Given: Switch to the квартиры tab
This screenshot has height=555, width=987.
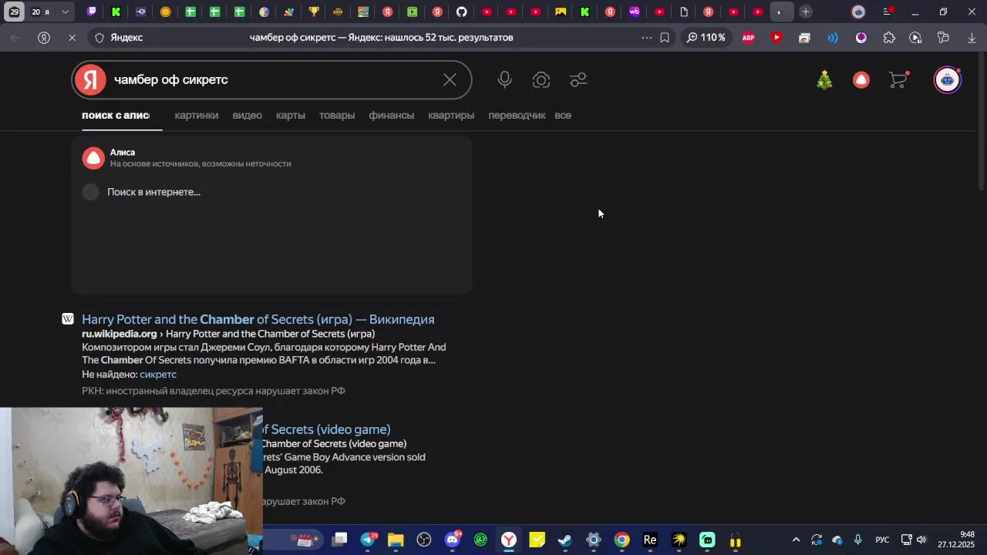Looking at the screenshot, I should pos(451,115).
